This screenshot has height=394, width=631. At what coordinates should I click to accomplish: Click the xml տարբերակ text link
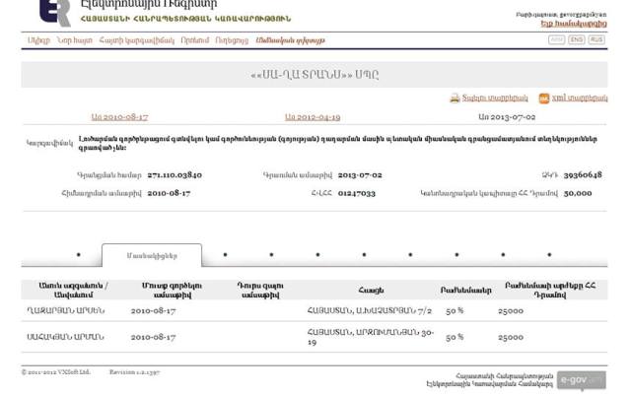pyautogui.click(x=580, y=98)
